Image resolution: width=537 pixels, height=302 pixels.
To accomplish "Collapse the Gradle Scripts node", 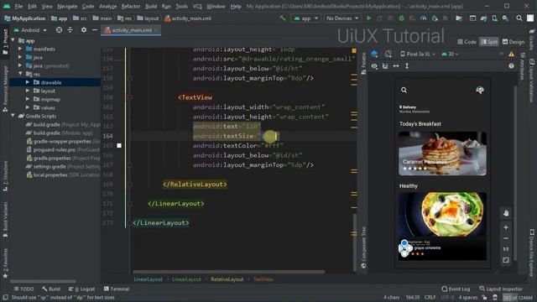I will click(x=13, y=116).
